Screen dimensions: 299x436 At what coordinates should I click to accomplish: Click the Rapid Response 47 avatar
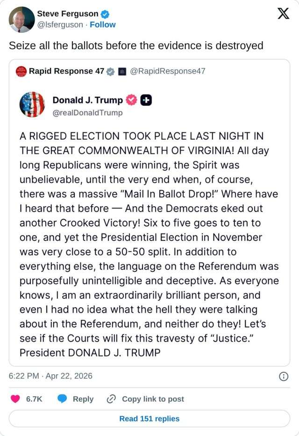coord(21,71)
